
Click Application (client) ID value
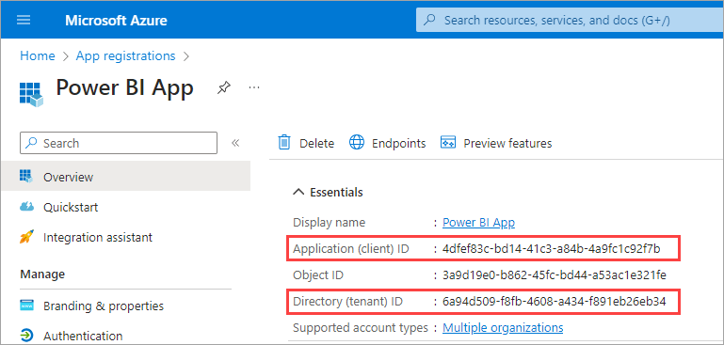click(x=552, y=249)
